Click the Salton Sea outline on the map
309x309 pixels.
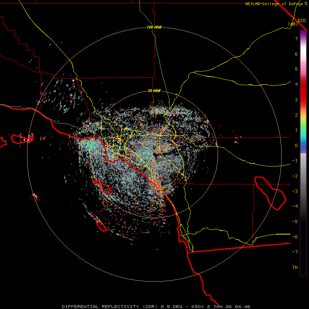point(270,193)
